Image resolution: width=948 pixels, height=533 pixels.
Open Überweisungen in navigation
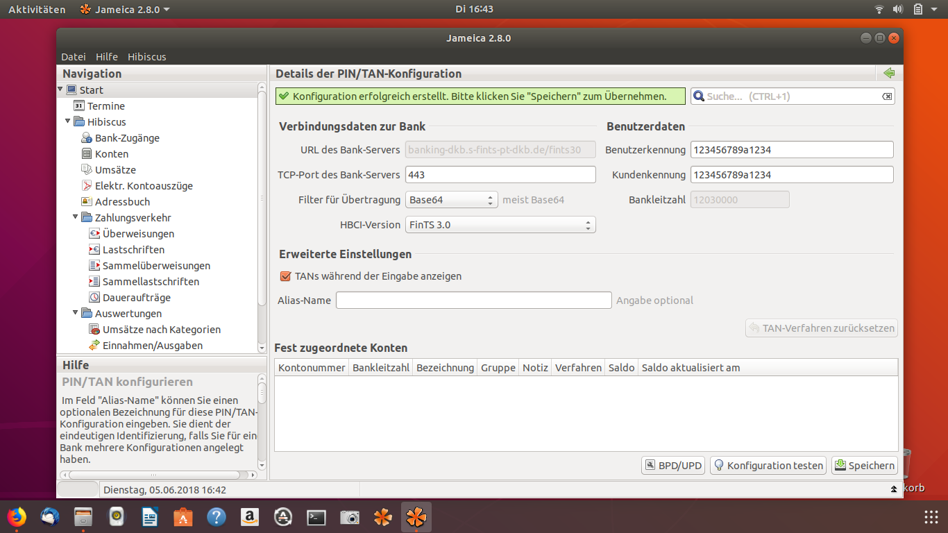pos(131,234)
